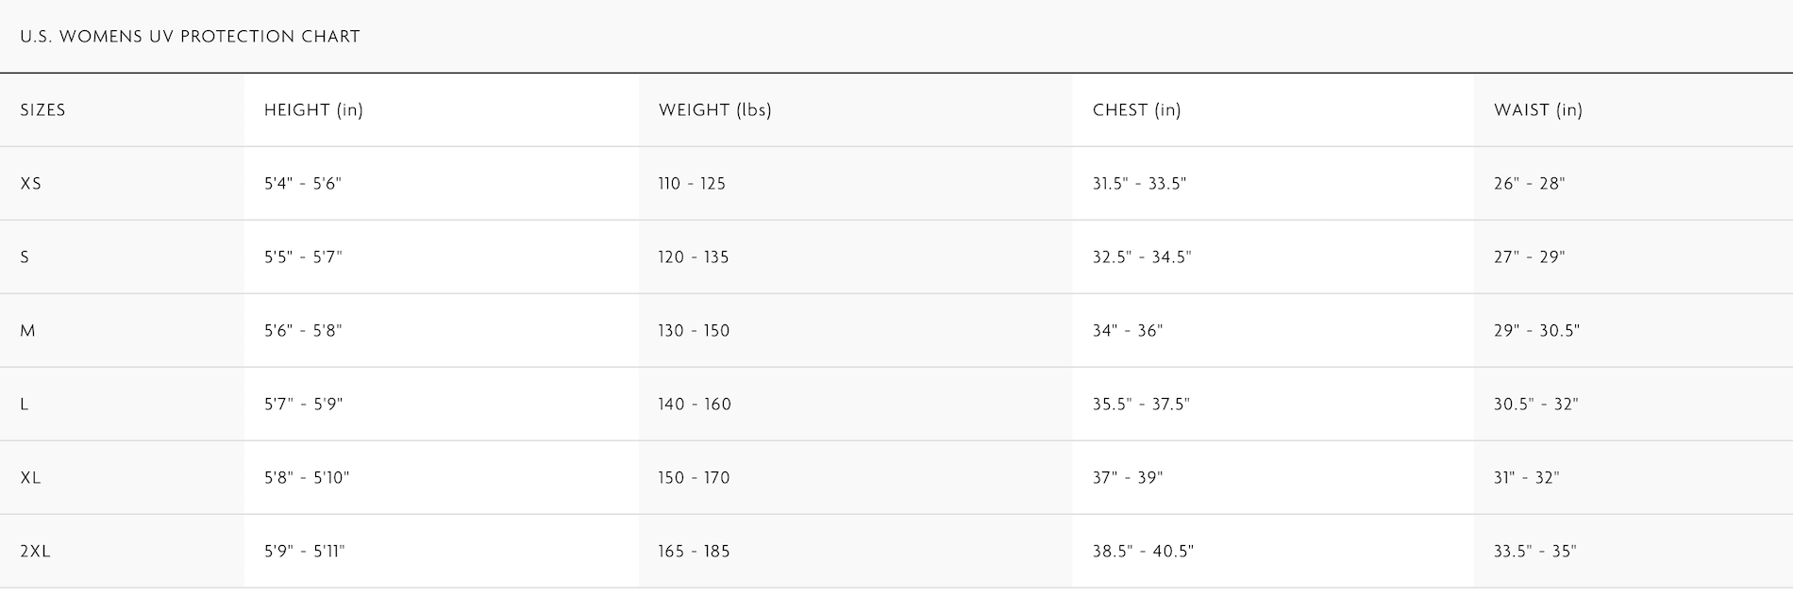This screenshot has height=595, width=1793.
Task: Click chest measurement 34" - 36"
Action: [1128, 331]
